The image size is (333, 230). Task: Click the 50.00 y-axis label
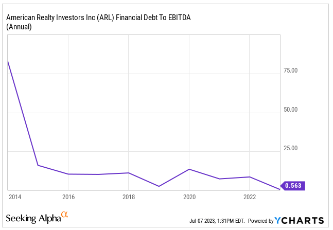coord(290,110)
